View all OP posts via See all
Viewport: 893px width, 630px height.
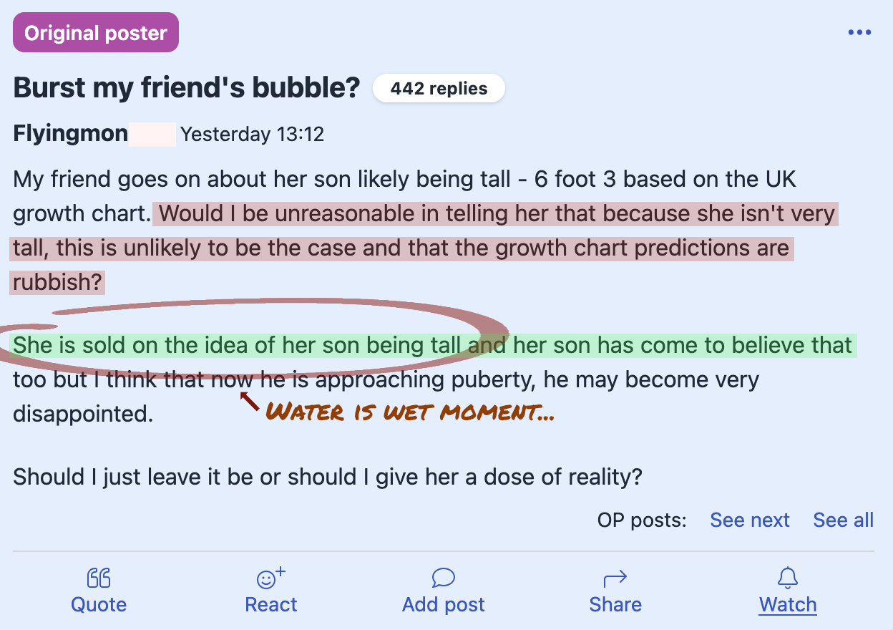coord(843,520)
